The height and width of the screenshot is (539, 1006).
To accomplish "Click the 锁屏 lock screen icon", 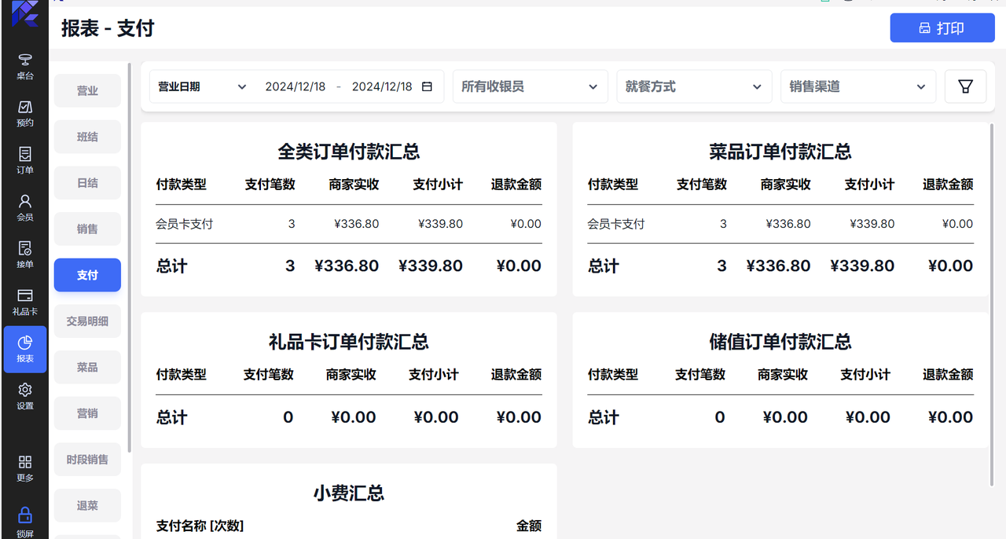I will (x=25, y=522).
